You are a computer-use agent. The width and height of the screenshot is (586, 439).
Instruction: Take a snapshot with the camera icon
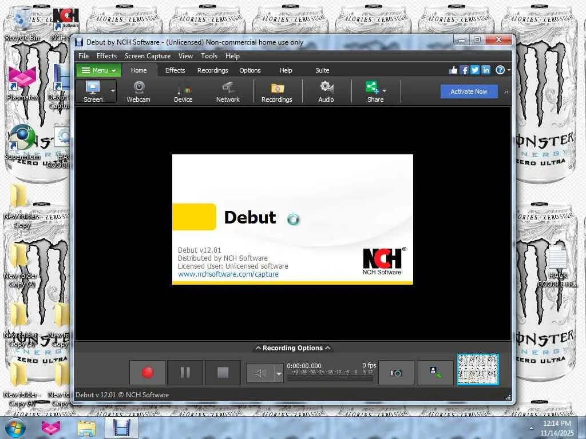[396, 372]
